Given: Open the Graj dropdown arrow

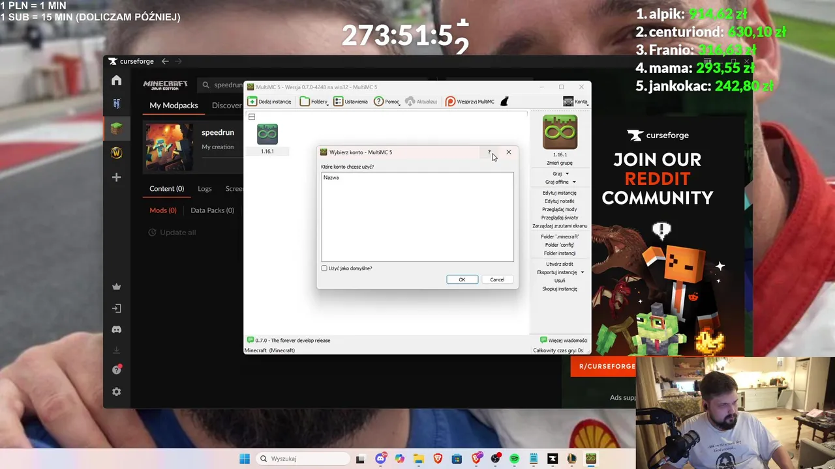Looking at the screenshot, I should (x=567, y=174).
